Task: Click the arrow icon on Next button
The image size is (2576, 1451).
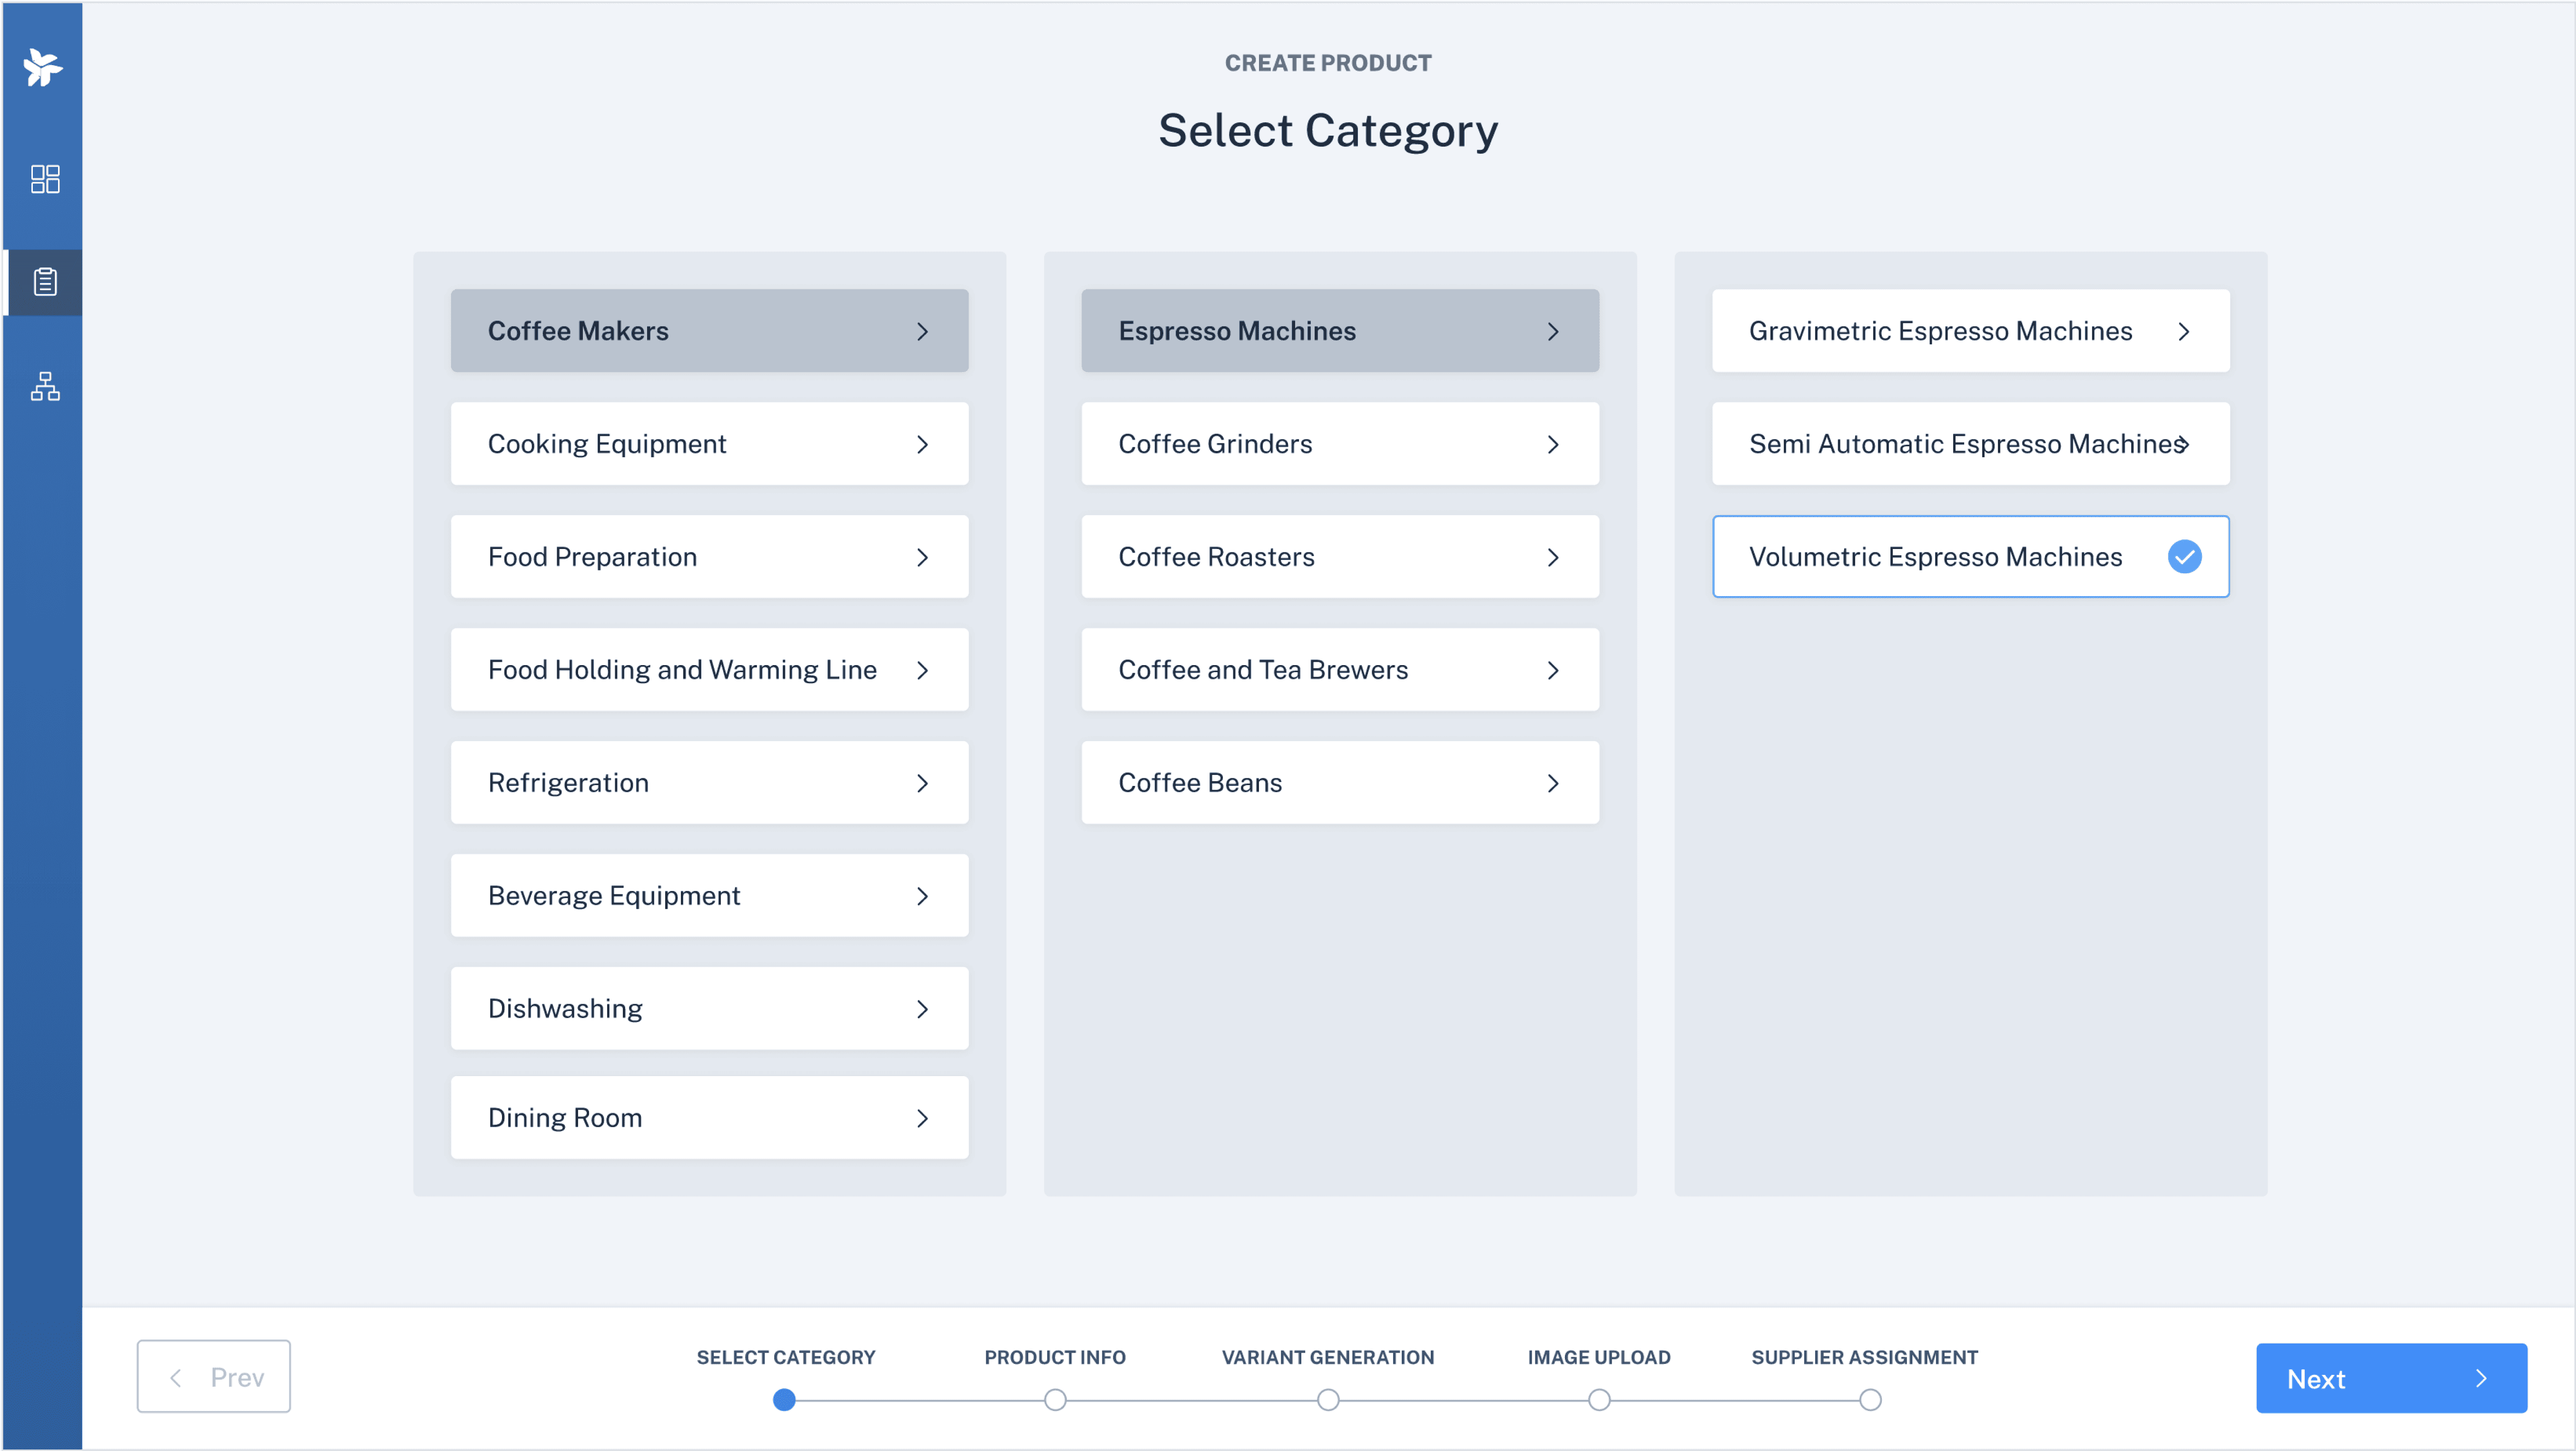Action: (x=2480, y=1378)
